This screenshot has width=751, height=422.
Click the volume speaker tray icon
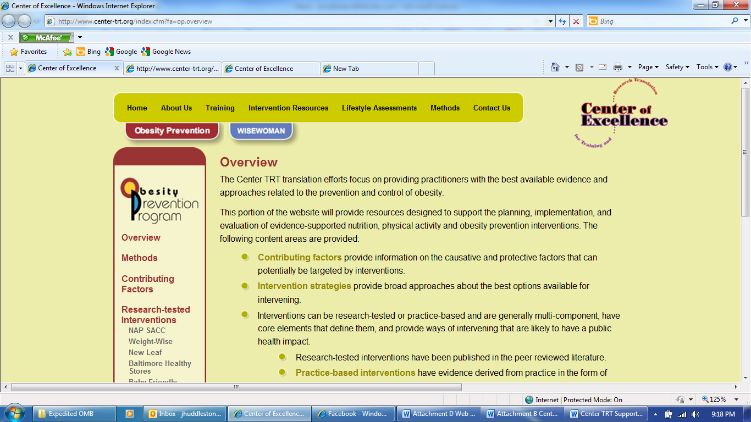tap(695, 414)
